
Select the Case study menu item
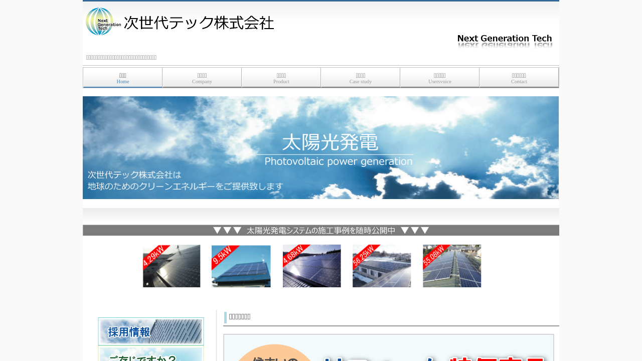click(361, 78)
